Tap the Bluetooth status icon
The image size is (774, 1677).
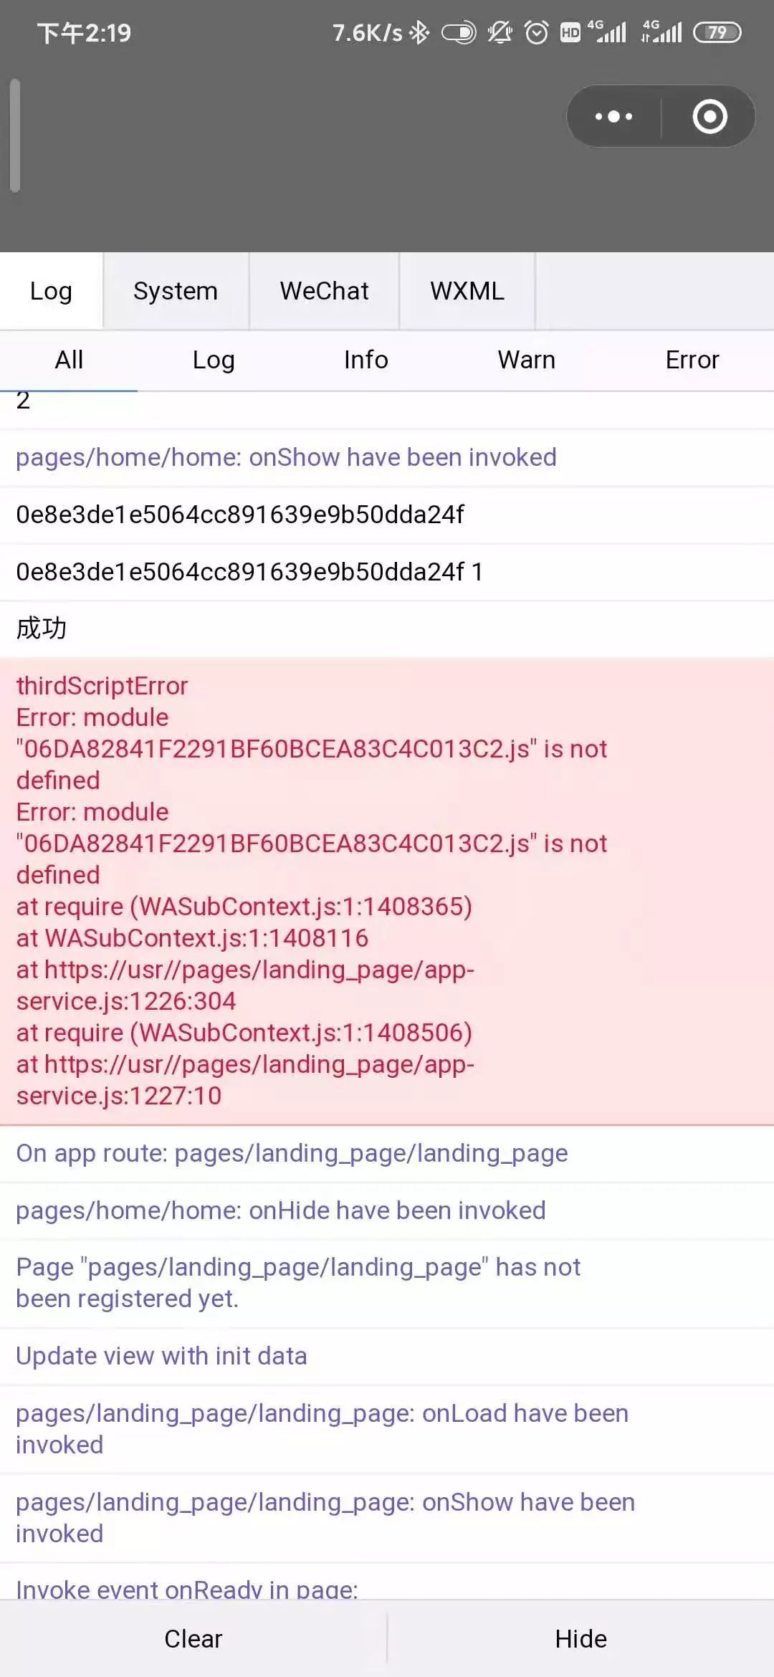pos(419,32)
